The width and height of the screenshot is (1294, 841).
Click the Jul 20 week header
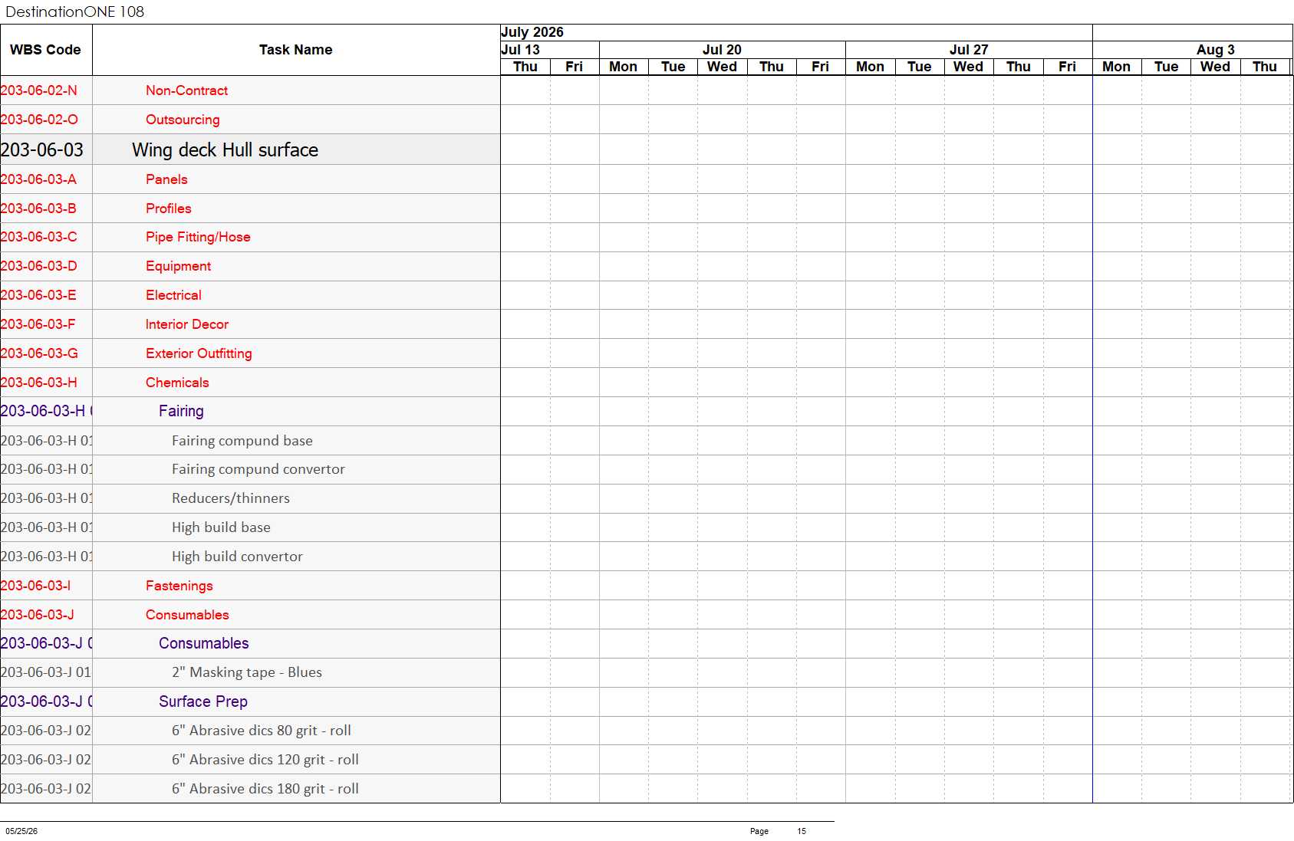722,50
